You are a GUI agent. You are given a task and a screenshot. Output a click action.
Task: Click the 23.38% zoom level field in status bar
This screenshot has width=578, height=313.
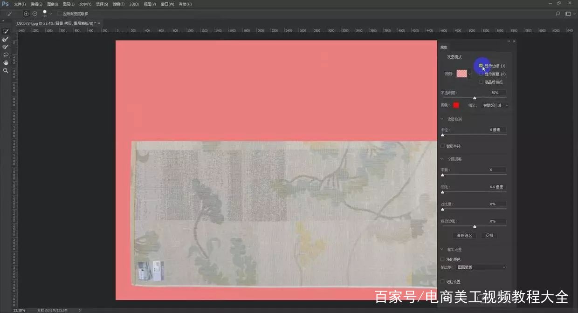20,310
